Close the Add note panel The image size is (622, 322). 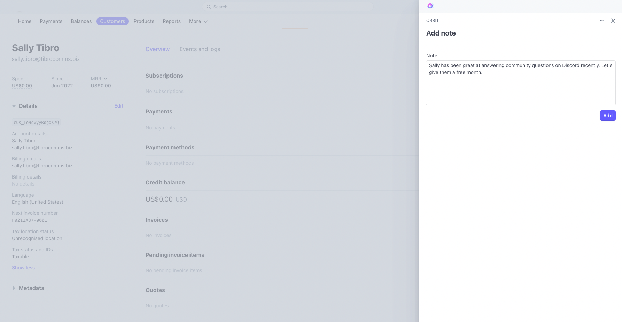click(613, 21)
